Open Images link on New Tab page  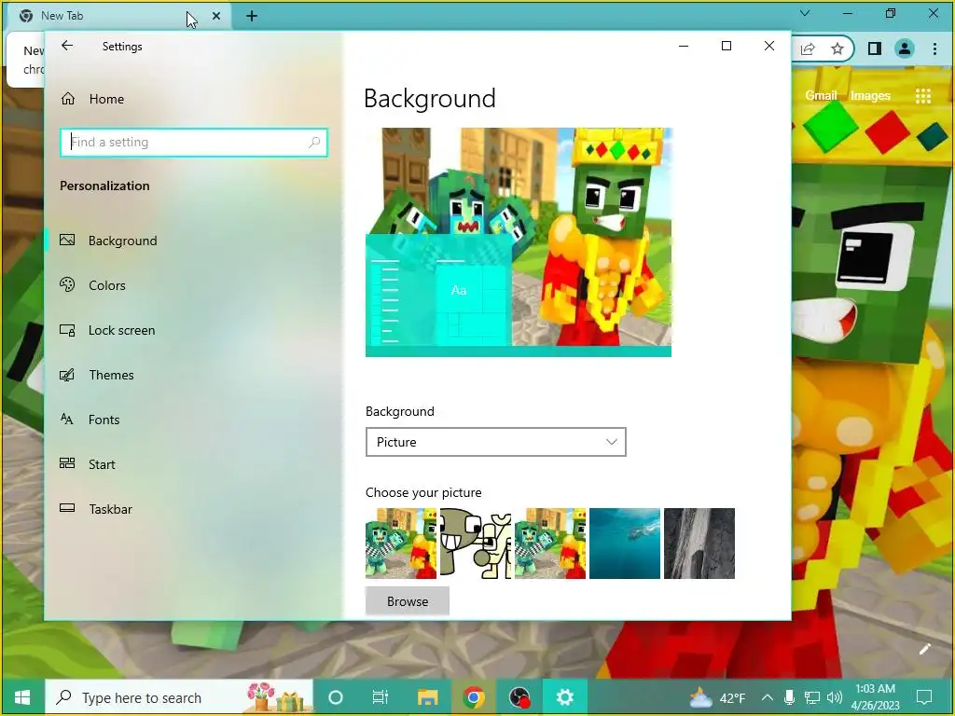click(870, 96)
